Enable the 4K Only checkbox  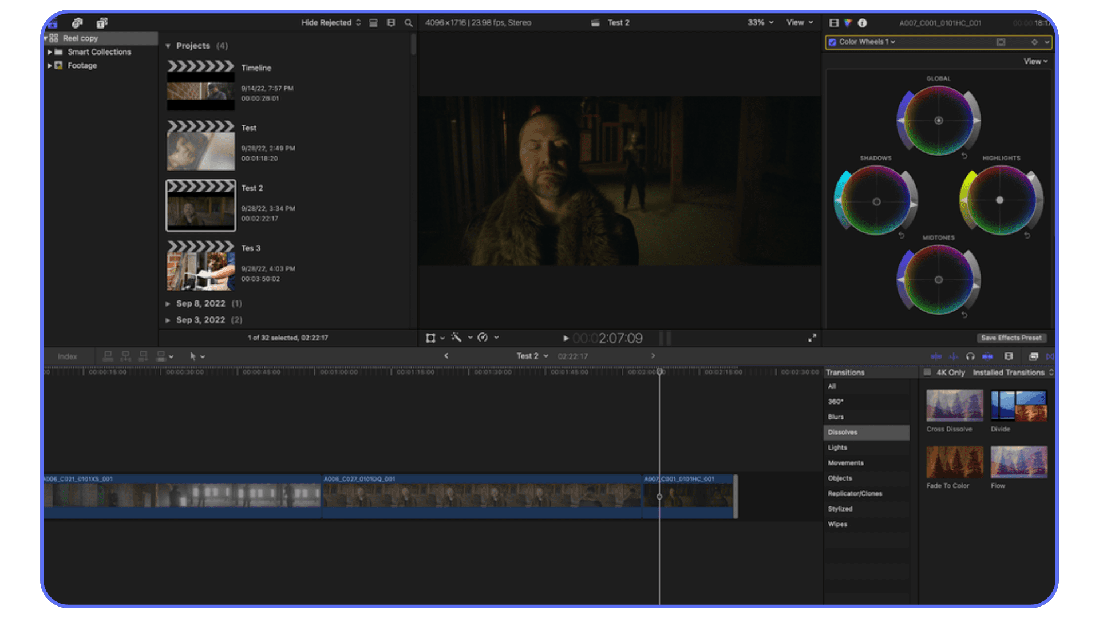tap(927, 373)
